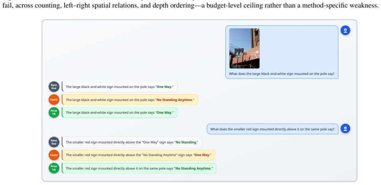This screenshot has height=185, width=381.
Task: Open the street photo thumbnail in the user message
Action: 244,48
